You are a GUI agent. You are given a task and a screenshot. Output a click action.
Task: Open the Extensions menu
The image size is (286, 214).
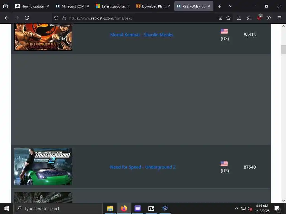coord(249,18)
